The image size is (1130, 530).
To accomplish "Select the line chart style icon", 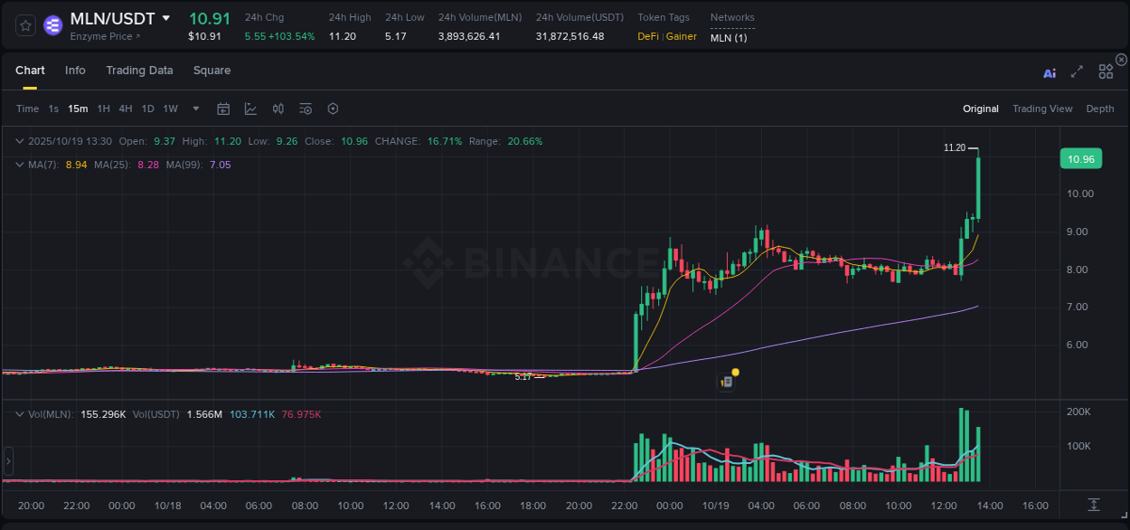I will click(250, 109).
